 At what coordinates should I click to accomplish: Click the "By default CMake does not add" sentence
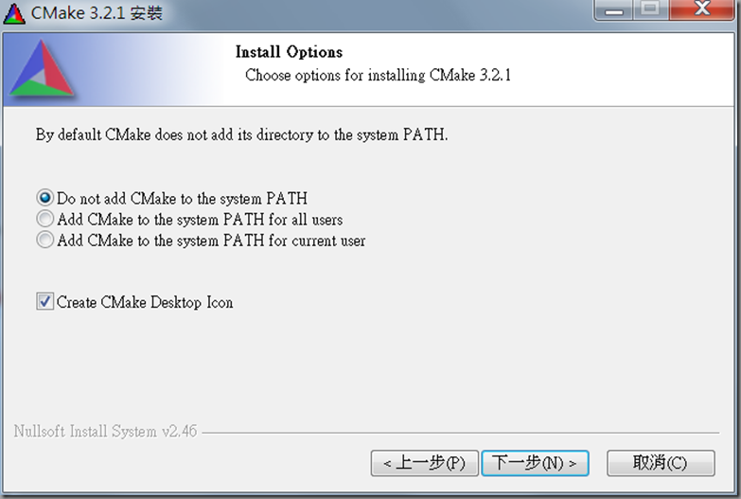click(x=241, y=134)
